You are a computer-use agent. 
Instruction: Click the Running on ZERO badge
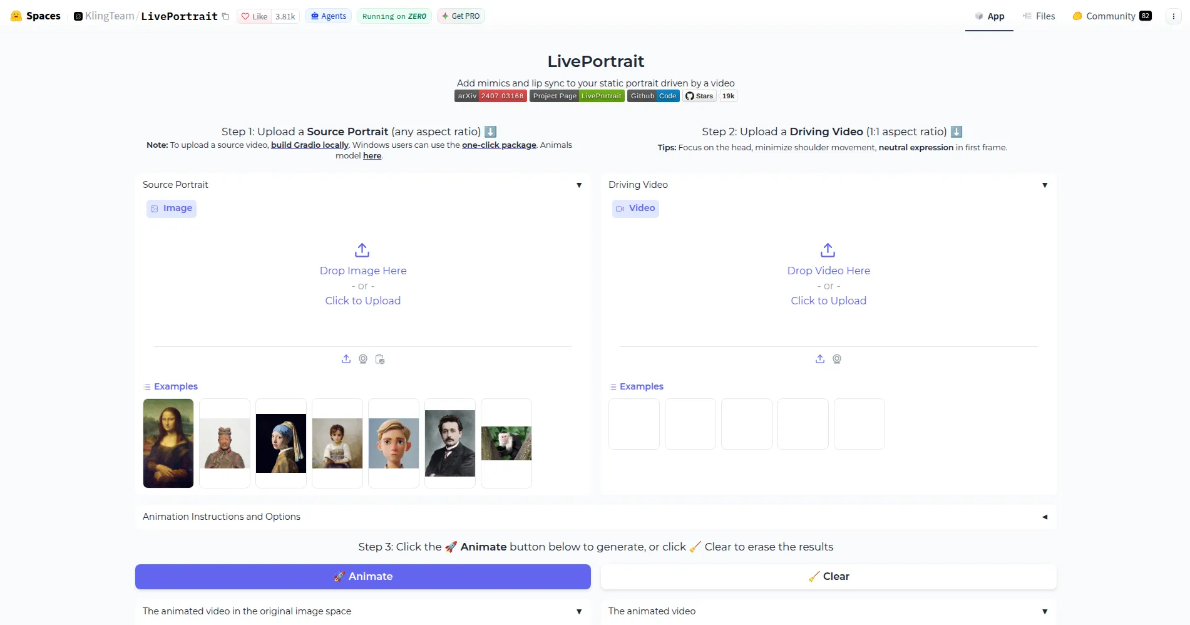[x=394, y=16]
